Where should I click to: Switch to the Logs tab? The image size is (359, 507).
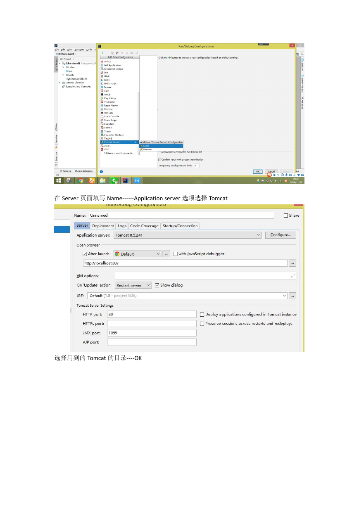(122, 226)
